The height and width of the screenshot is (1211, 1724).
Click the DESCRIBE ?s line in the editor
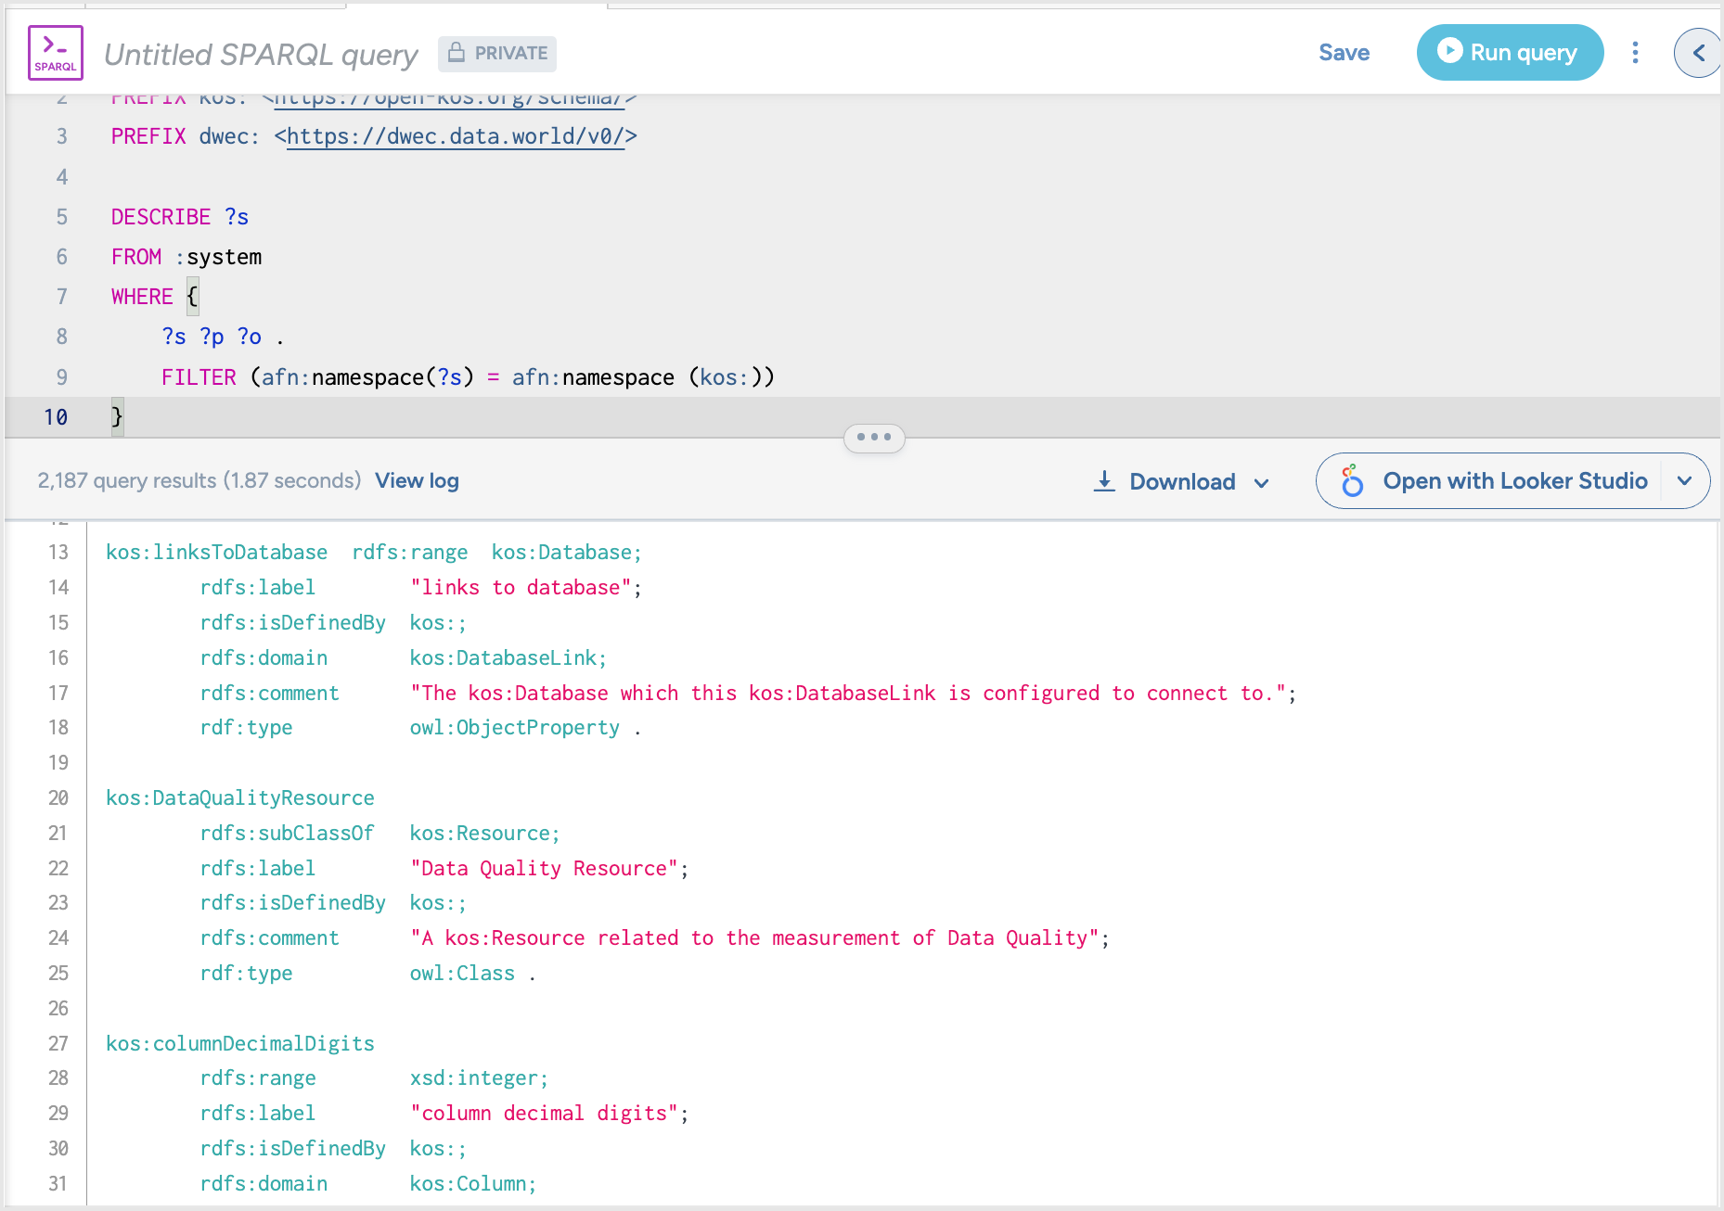point(180,217)
